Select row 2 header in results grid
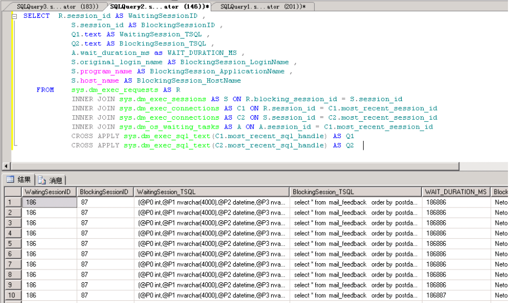Screen dimensions: 513x303 click(x=13, y=212)
